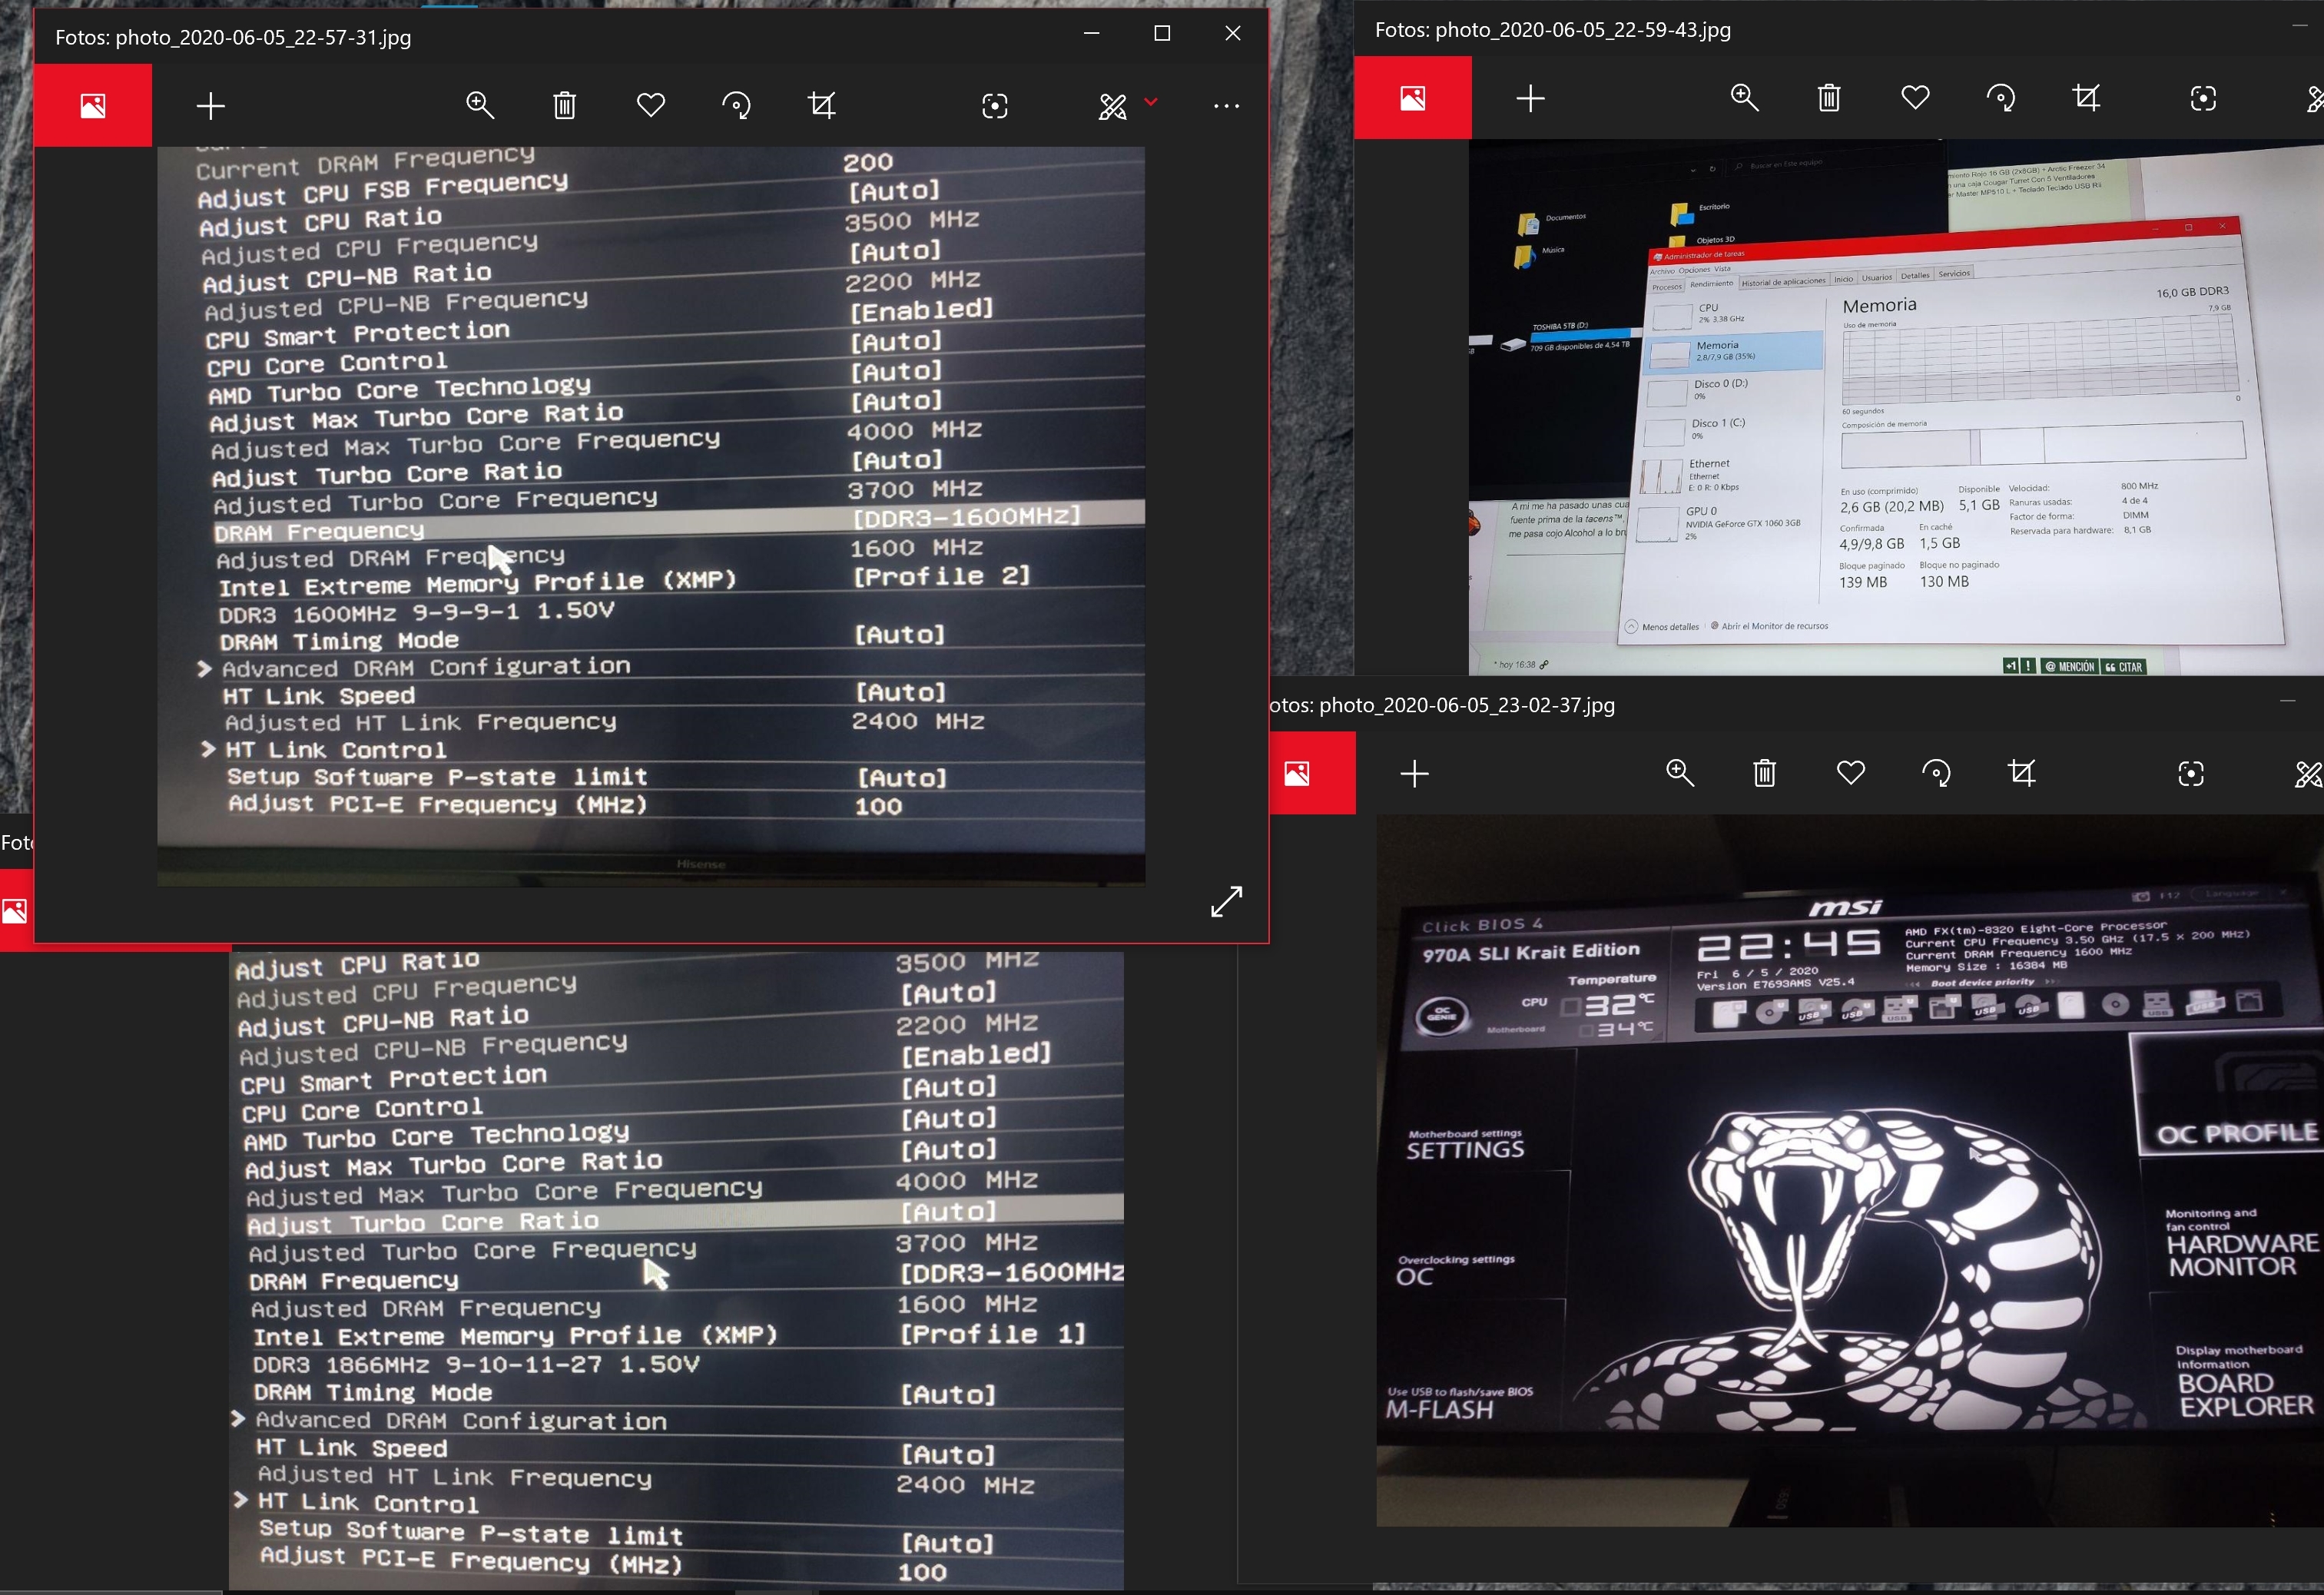Click visual search icon in 22-57-31 window
This screenshot has width=2324, height=1595.
pos(995,106)
